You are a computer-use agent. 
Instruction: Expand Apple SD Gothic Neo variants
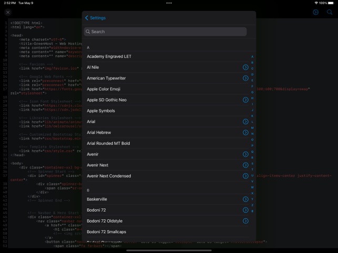tap(245, 100)
